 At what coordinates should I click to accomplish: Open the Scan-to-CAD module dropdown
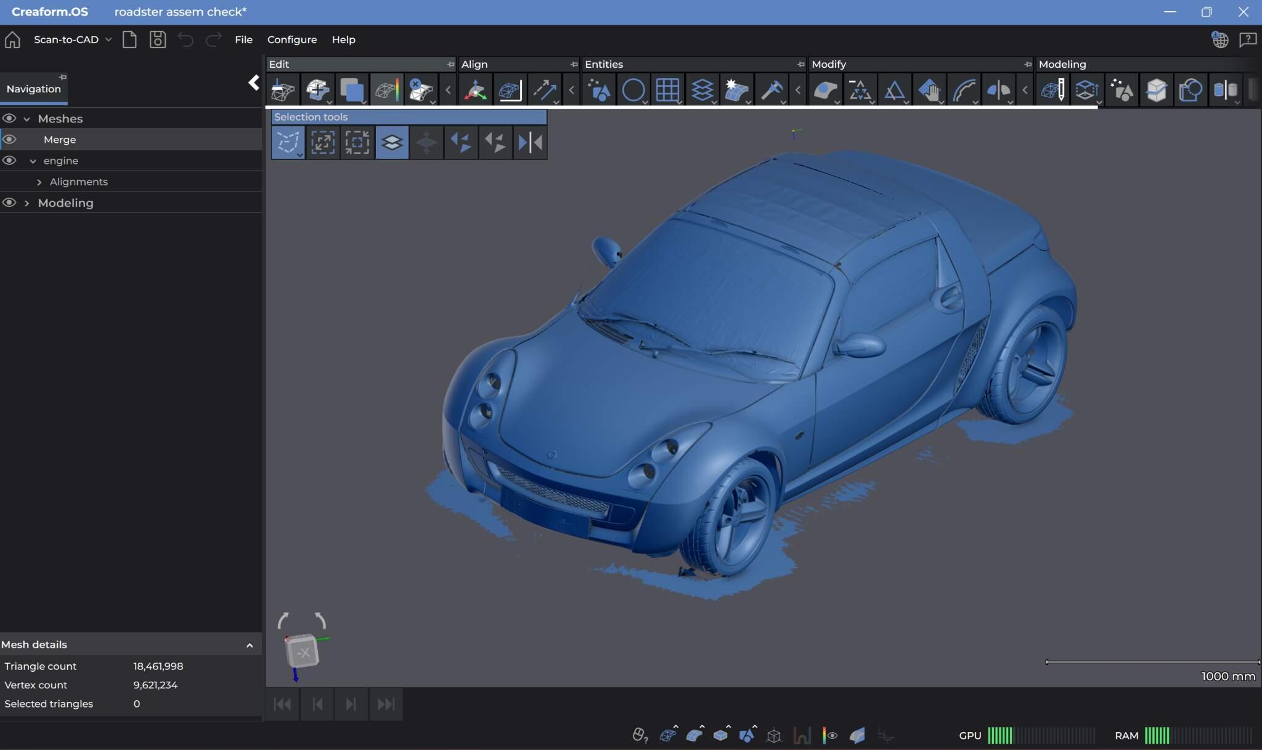(x=73, y=39)
